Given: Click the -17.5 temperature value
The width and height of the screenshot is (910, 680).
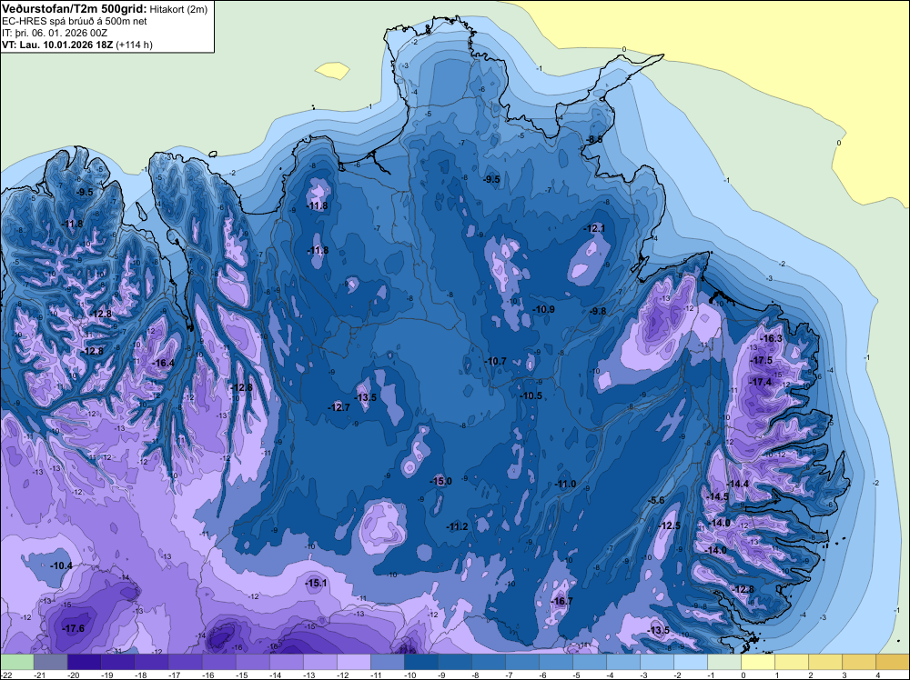Looking at the screenshot, I should tap(762, 360).
